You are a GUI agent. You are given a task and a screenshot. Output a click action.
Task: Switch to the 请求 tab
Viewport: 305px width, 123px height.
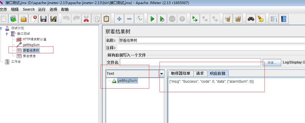coord(200,74)
